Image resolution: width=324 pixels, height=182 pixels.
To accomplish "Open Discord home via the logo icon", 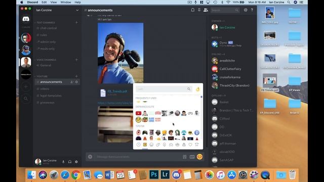I will pos(26,19).
